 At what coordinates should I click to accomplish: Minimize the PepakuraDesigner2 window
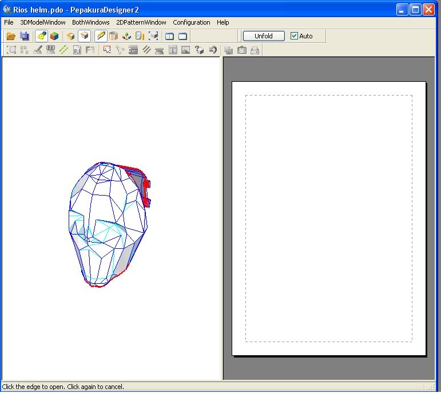coord(402,10)
